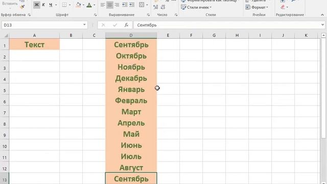Click cell D13 Сентябрь
327x184 pixels.
coord(131,178)
